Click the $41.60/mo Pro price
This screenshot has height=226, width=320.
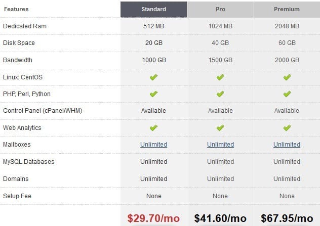tap(220, 218)
